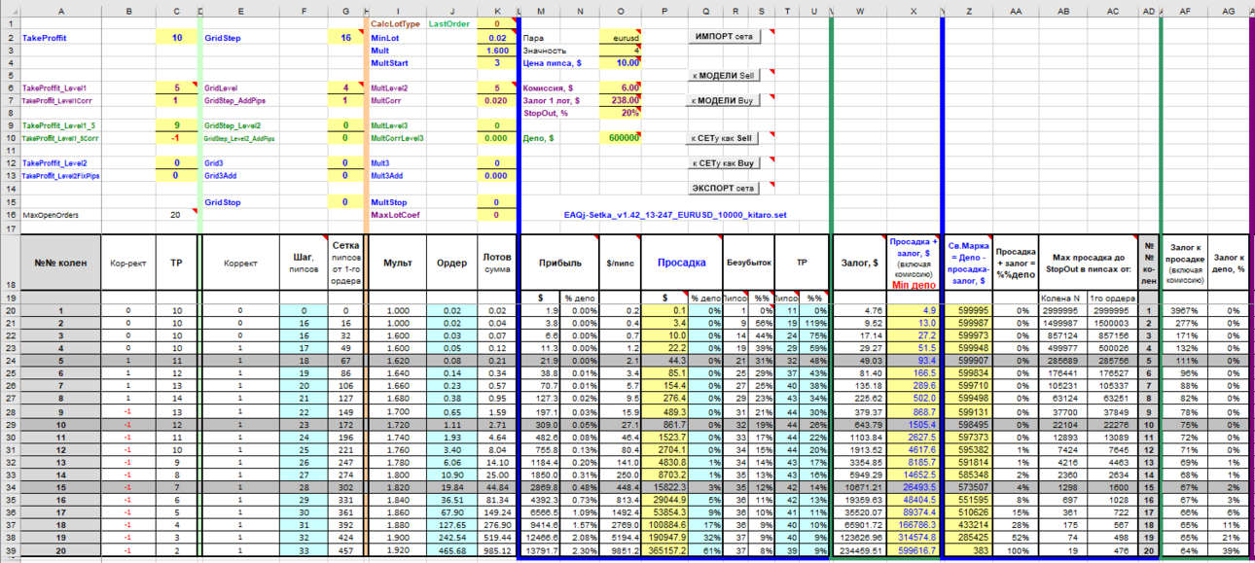Image resolution: width=1255 pixels, height=563 pixels.
Task: Select row 18 header
Action: 10,262
